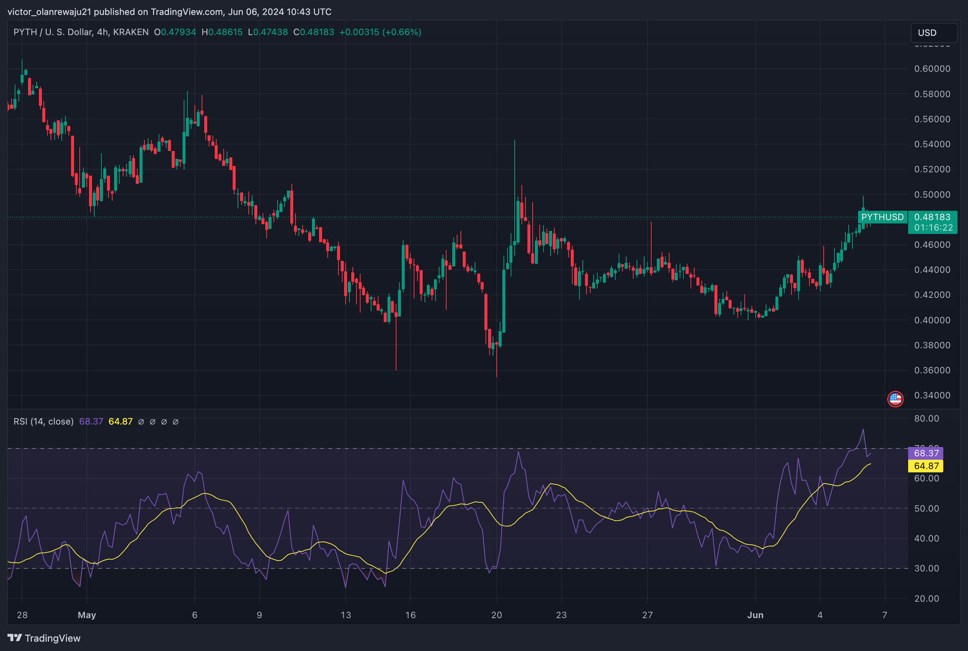The image size is (968, 651).
Task: Click the purple 68.37 RSI scale label
Action: tap(926, 453)
